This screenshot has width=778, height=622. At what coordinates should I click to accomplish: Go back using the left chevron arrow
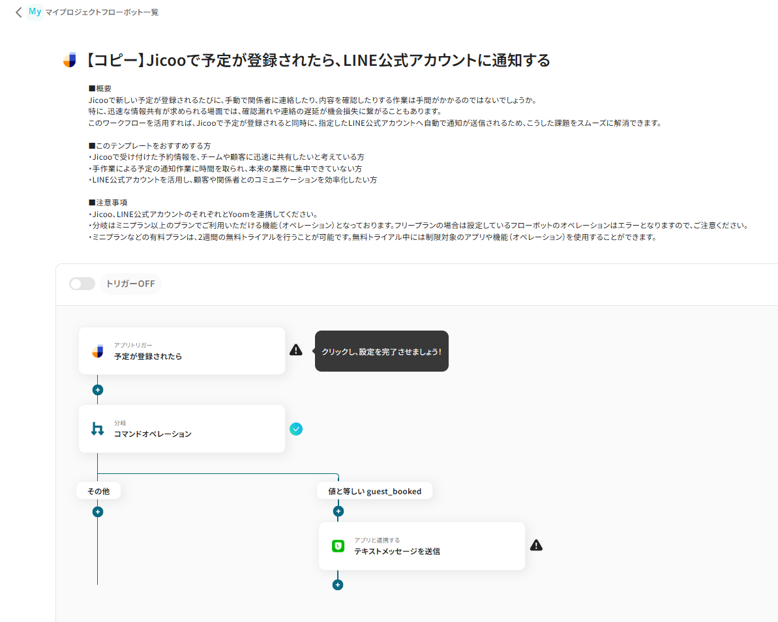click(18, 12)
